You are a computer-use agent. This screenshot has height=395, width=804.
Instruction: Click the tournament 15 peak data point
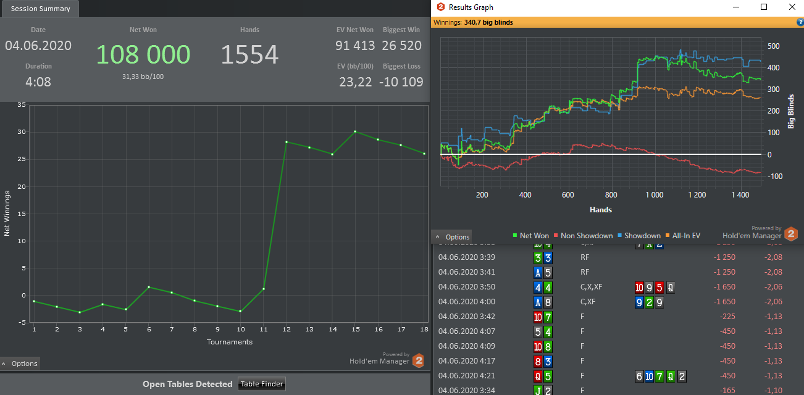click(x=355, y=131)
